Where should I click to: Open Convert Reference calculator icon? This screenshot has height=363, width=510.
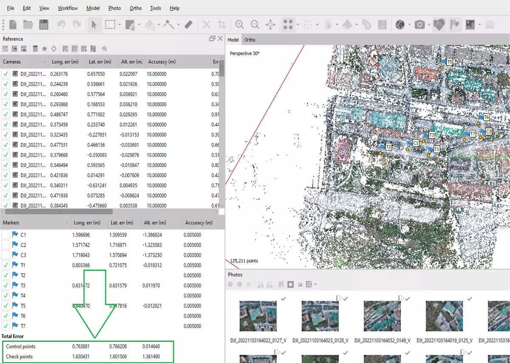[35, 49]
